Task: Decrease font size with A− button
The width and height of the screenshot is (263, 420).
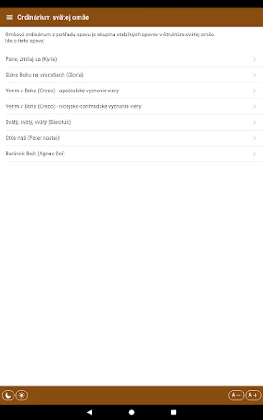Action: [236, 395]
